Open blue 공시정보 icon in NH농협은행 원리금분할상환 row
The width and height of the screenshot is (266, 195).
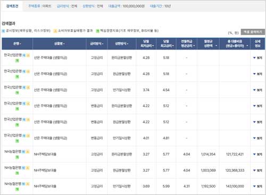pos(23,152)
